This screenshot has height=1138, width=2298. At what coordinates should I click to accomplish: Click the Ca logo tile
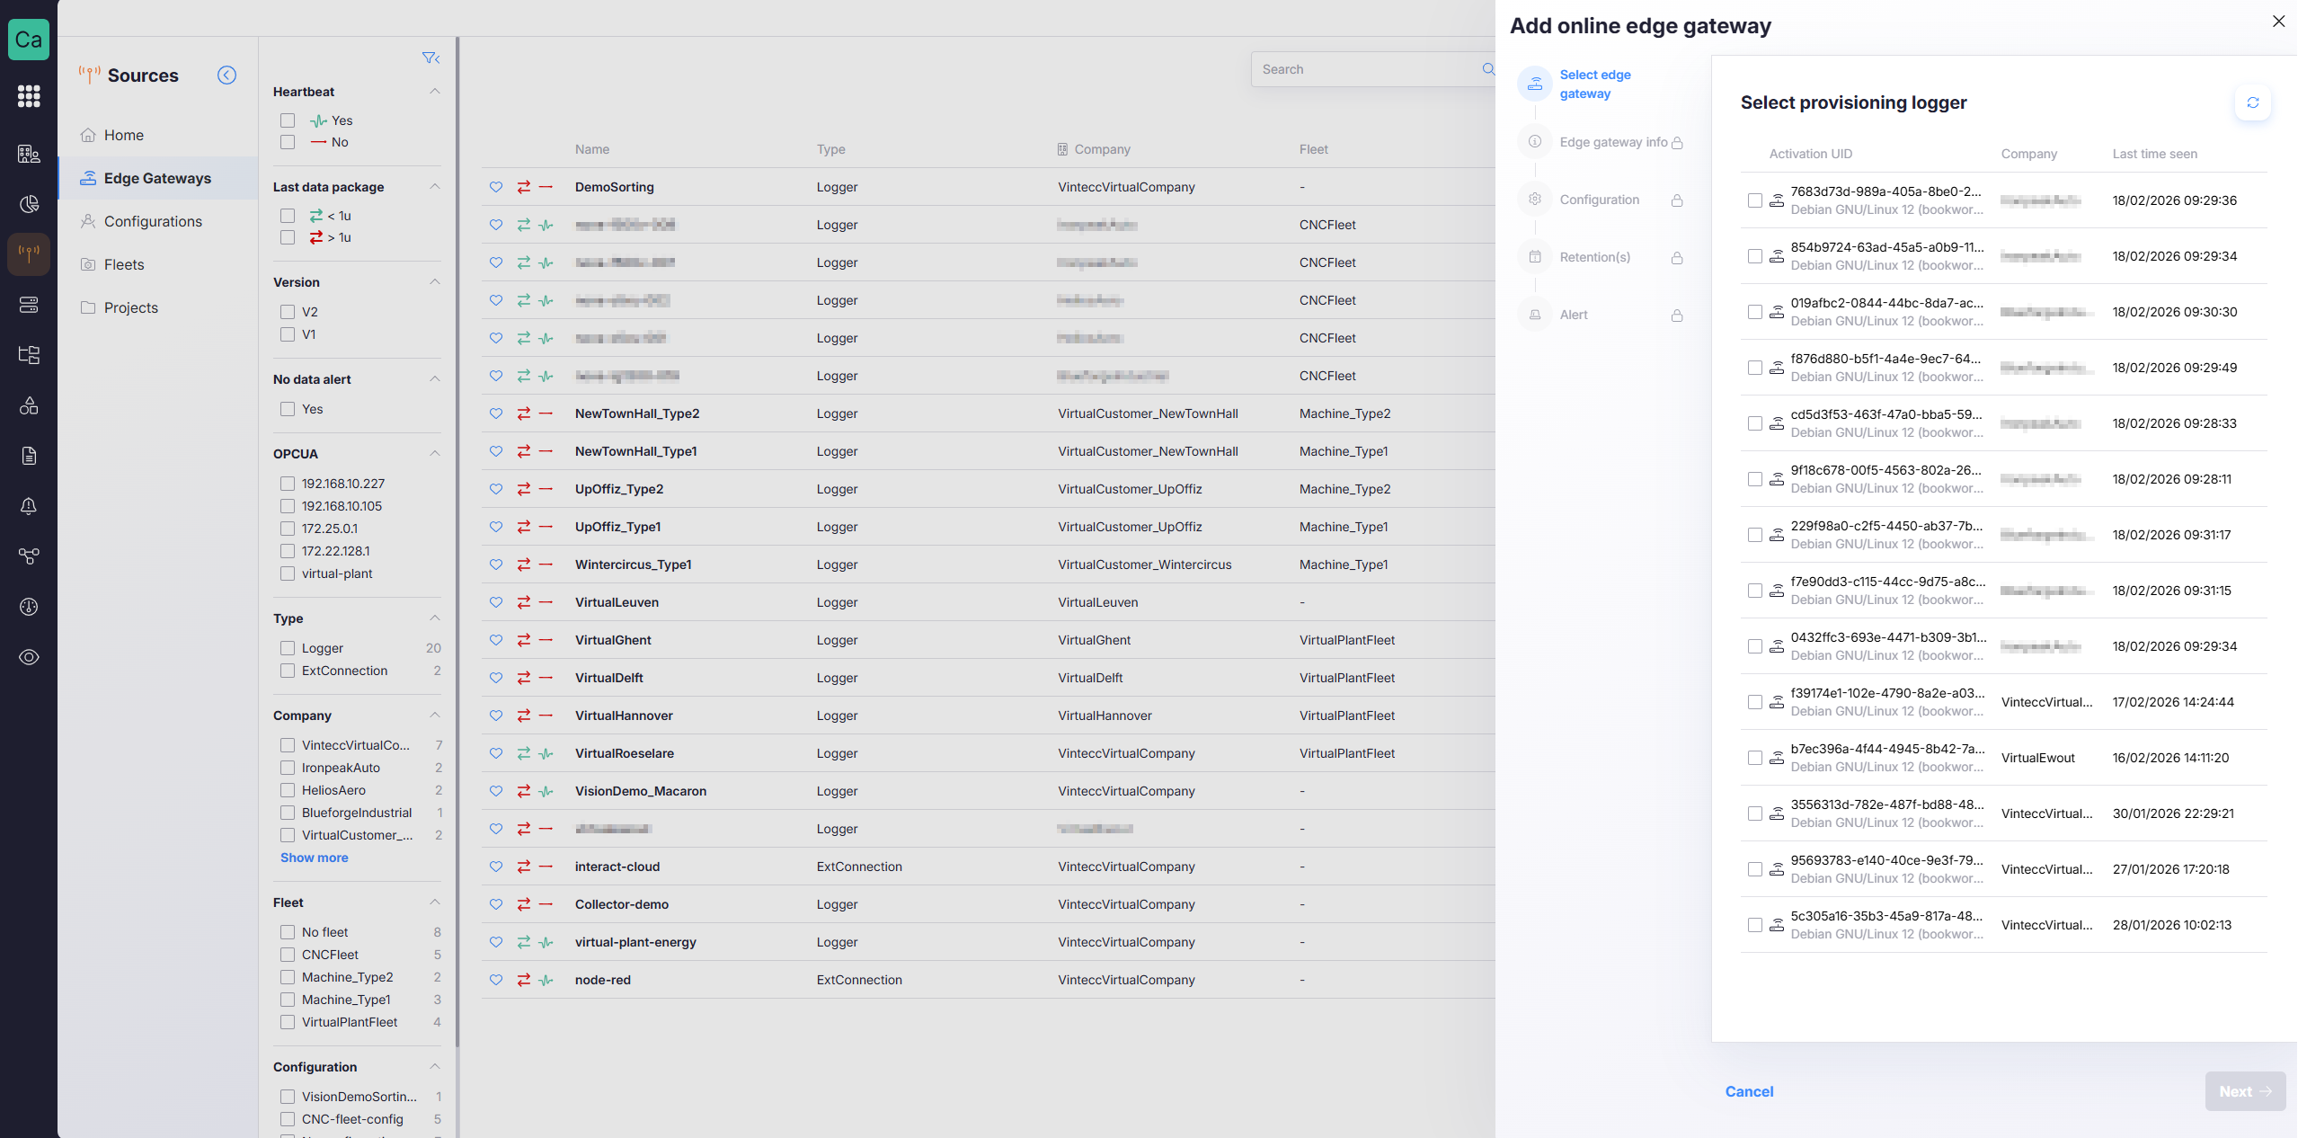[x=29, y=40]
